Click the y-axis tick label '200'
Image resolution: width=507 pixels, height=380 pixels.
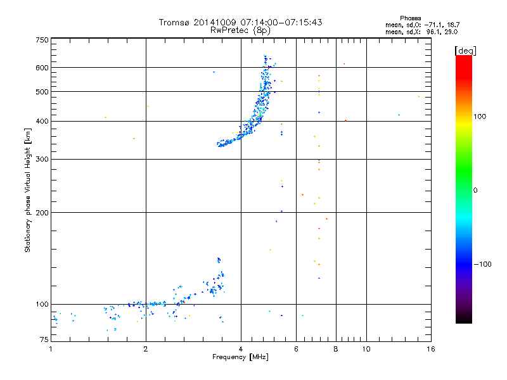coord(42,213)
